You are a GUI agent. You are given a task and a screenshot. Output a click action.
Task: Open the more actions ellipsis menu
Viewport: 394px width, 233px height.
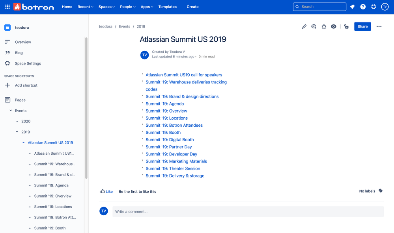379,27
